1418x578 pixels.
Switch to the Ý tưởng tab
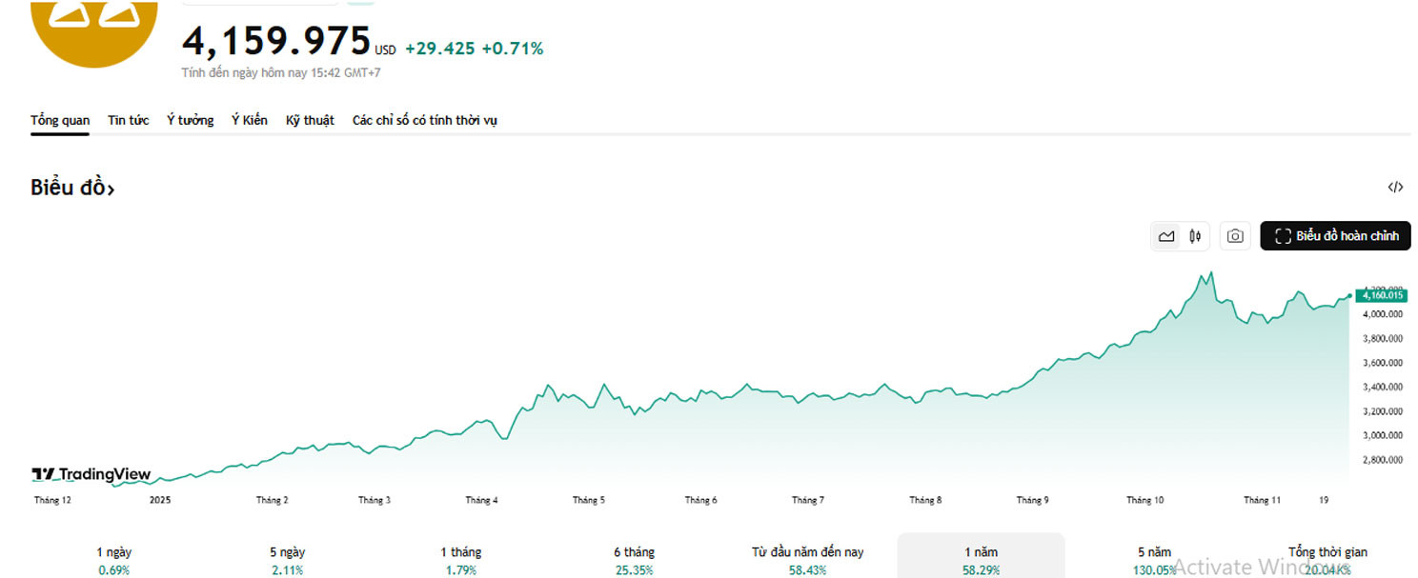(x=190, y=120)
